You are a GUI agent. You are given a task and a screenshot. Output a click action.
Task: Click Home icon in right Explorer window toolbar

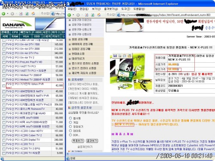[99, 15]
